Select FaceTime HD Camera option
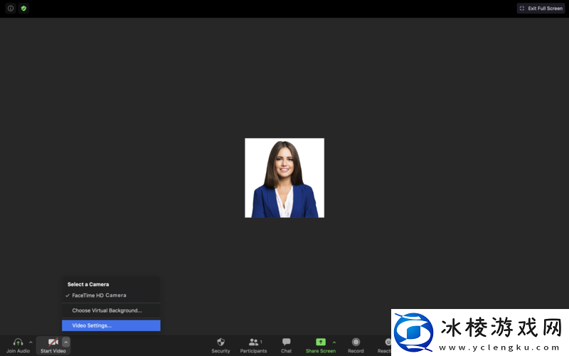The image size is (569, 356). tap(99, 295)
